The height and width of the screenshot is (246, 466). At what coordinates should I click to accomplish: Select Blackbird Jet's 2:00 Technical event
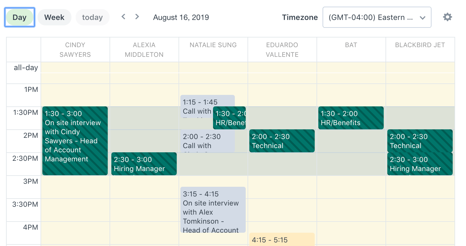420,141
